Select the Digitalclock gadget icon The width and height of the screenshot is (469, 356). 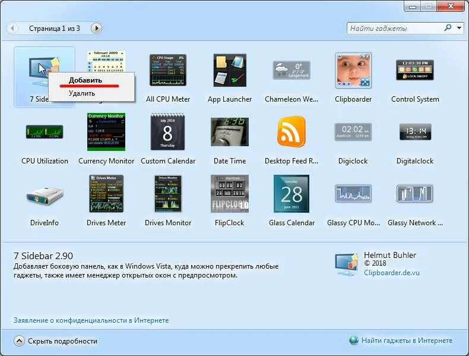[x=416, y=132]
